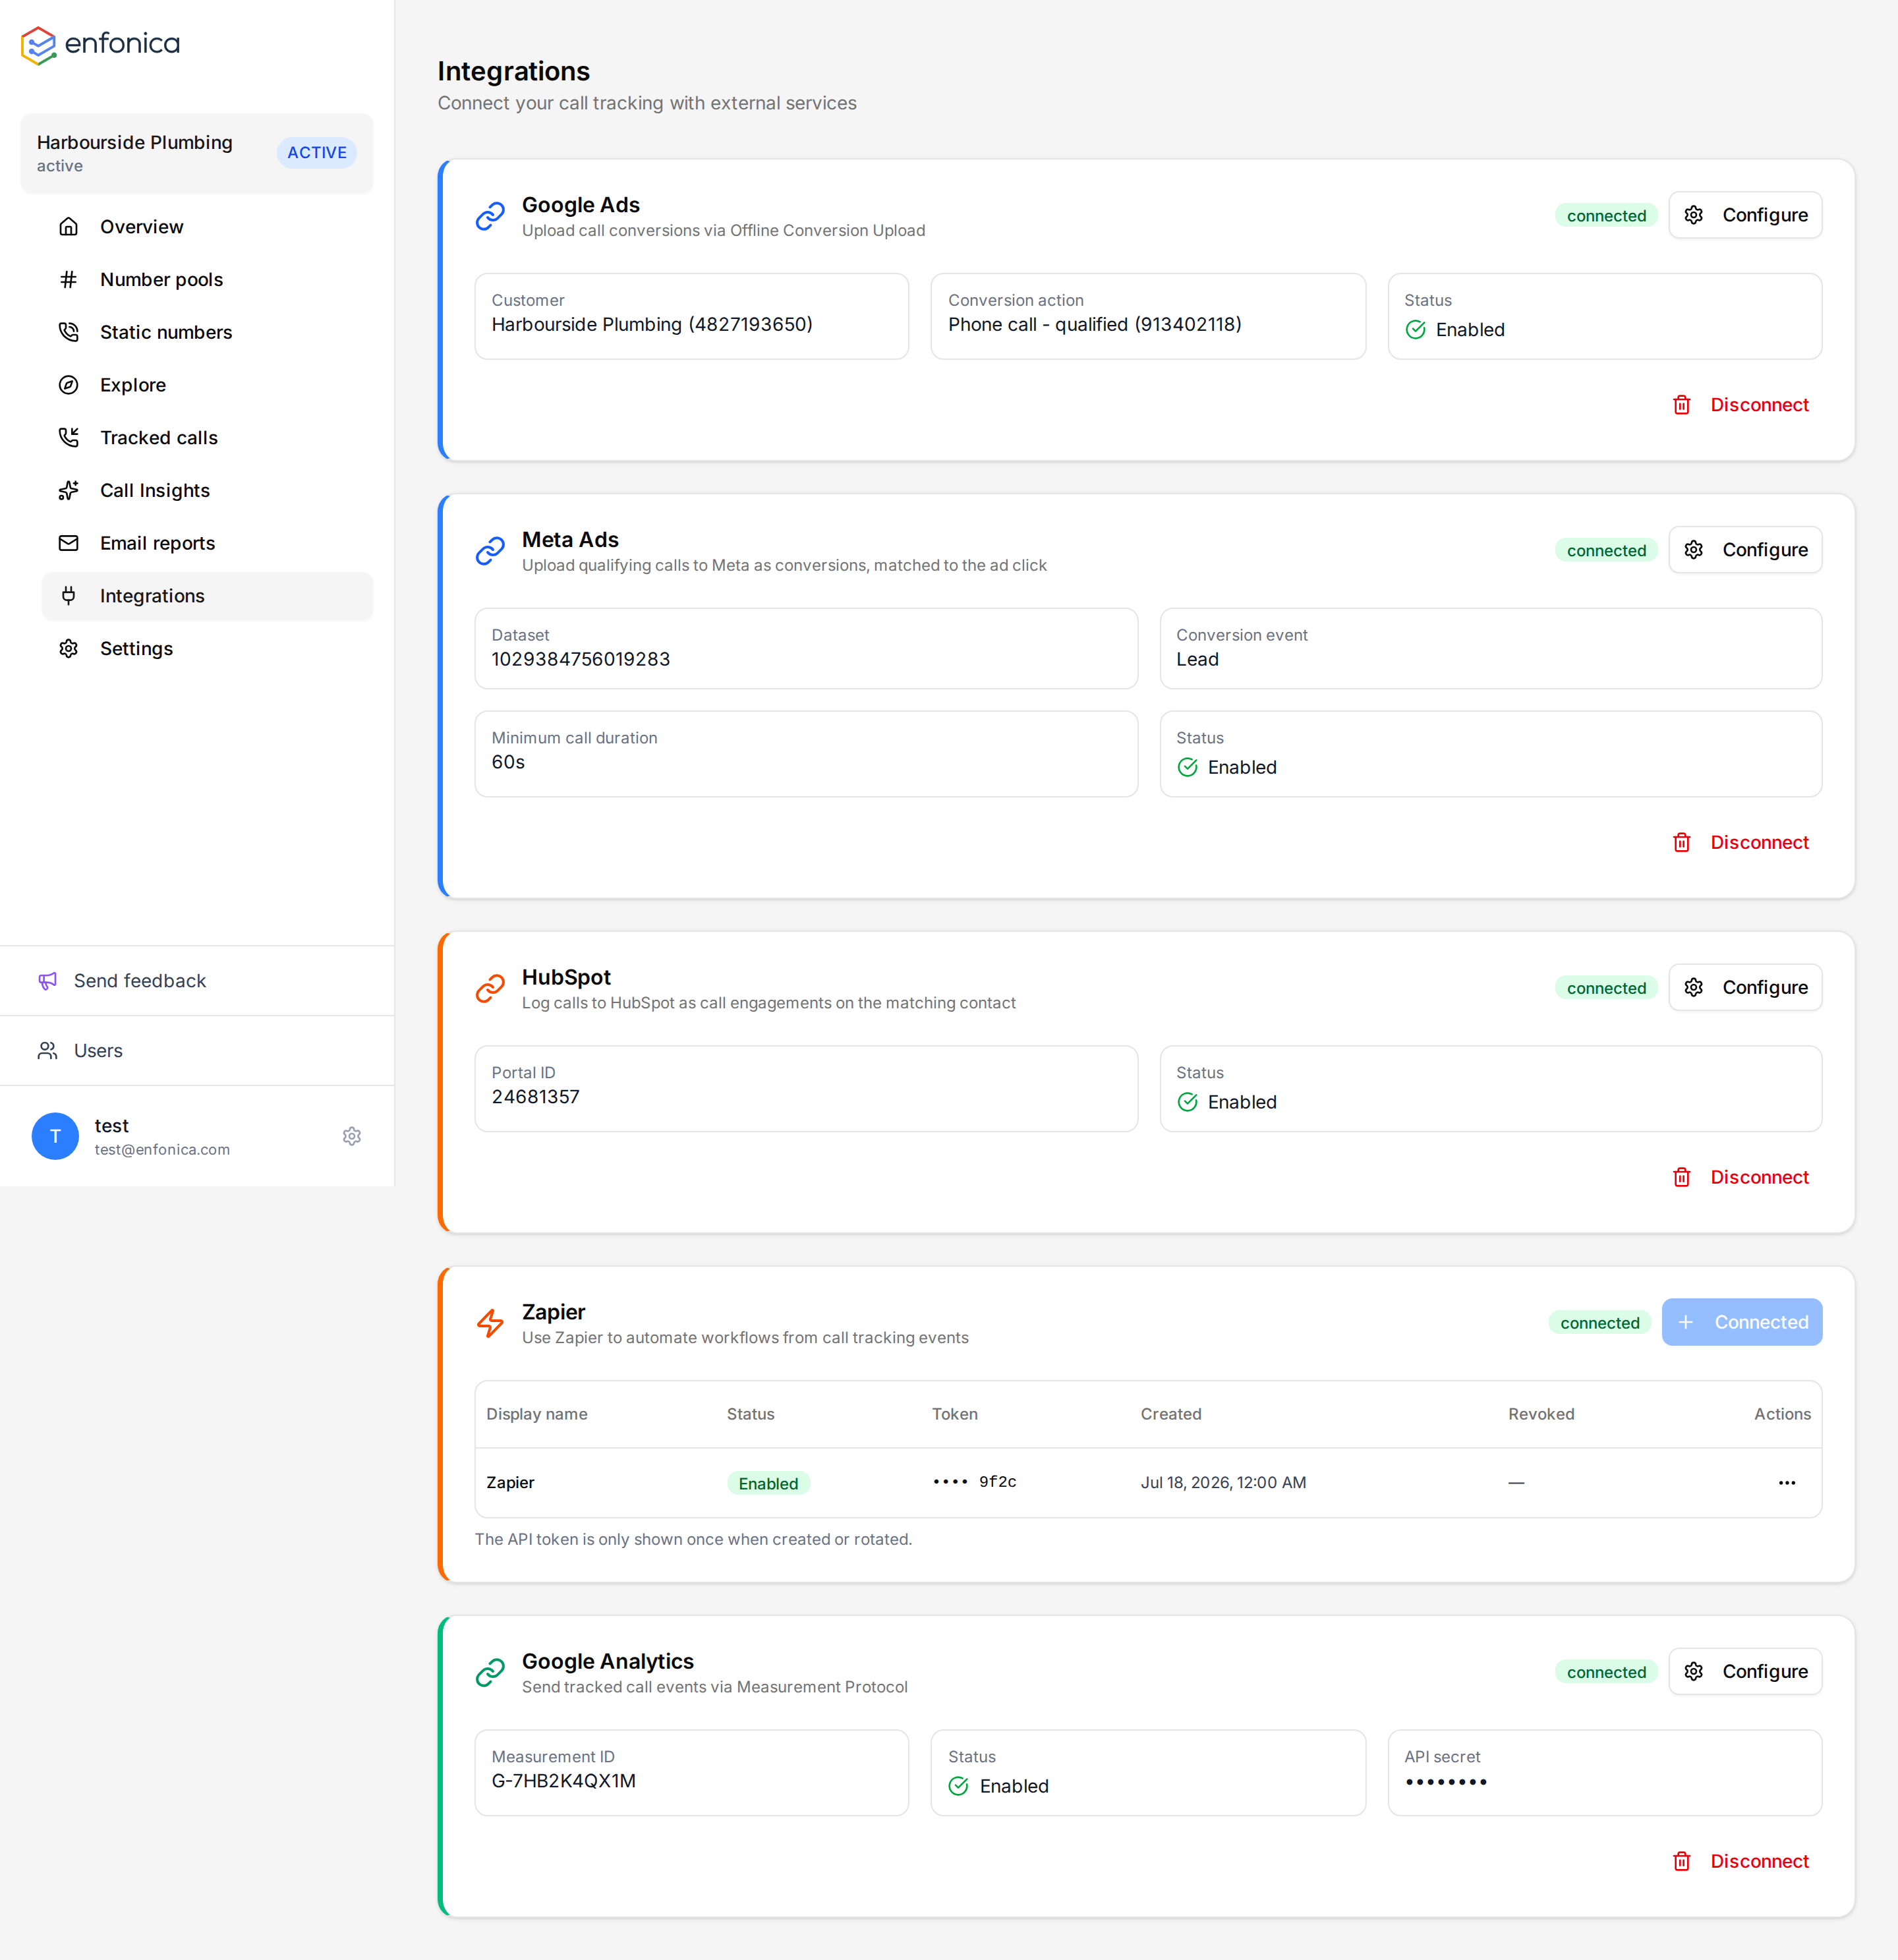Configure the Meta Ads integration

tap(1745, 550)
